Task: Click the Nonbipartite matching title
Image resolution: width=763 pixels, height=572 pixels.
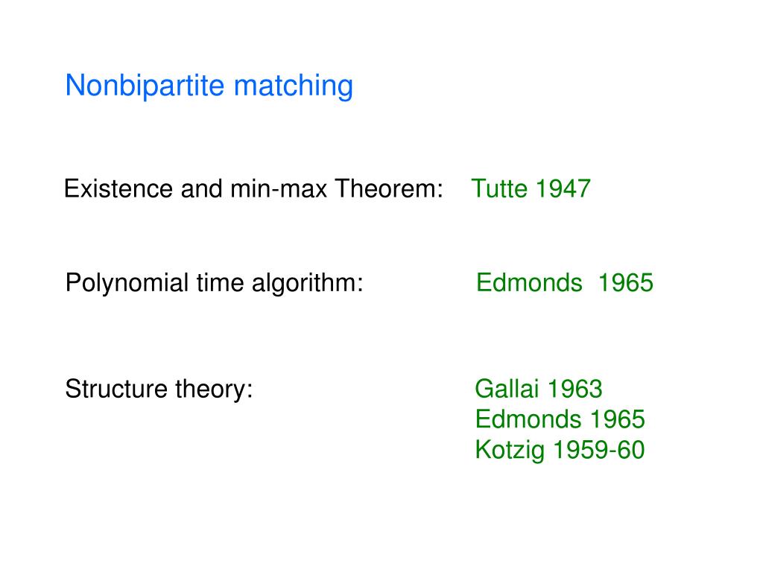Action: click(x=209, y=86)
